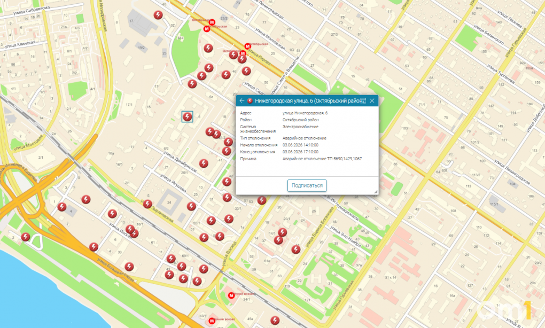Click the улица Якушева street label
Image resolution: width=545 pixels, height=328 pixels.
pos(173,183)
